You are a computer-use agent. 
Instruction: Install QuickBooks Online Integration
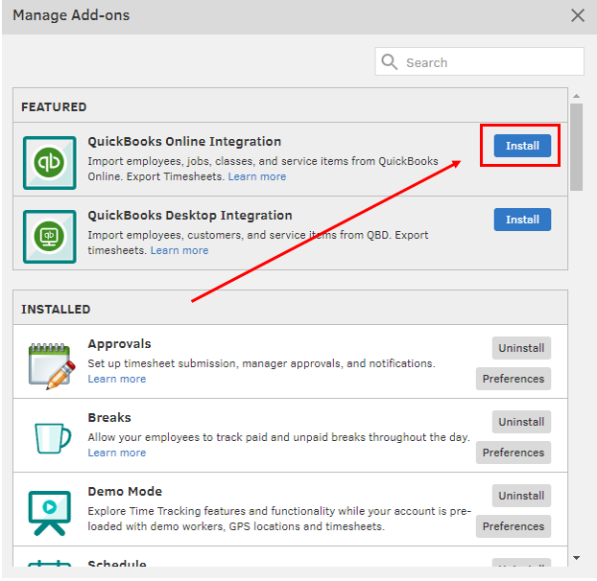pyautogui.click(x=522, y=146)
